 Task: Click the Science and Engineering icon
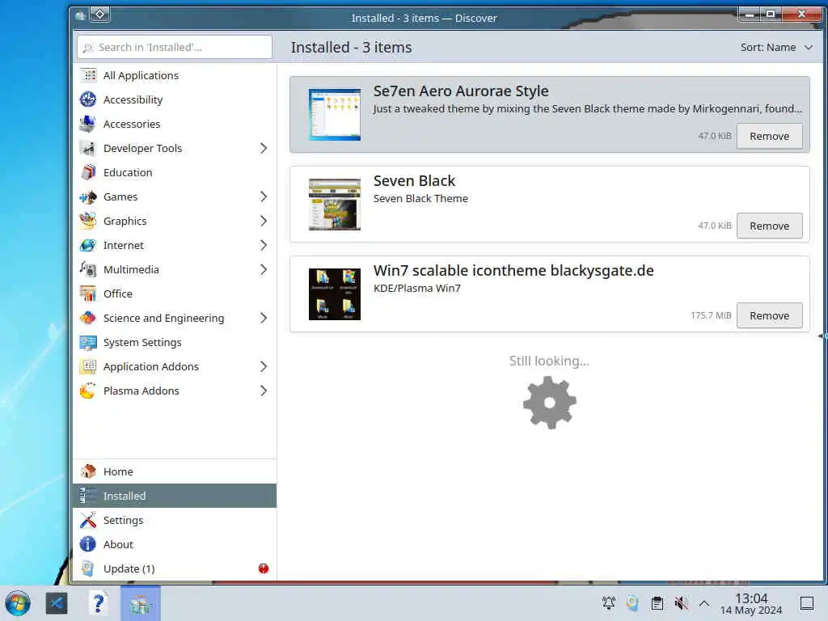(x=88, y=319)
